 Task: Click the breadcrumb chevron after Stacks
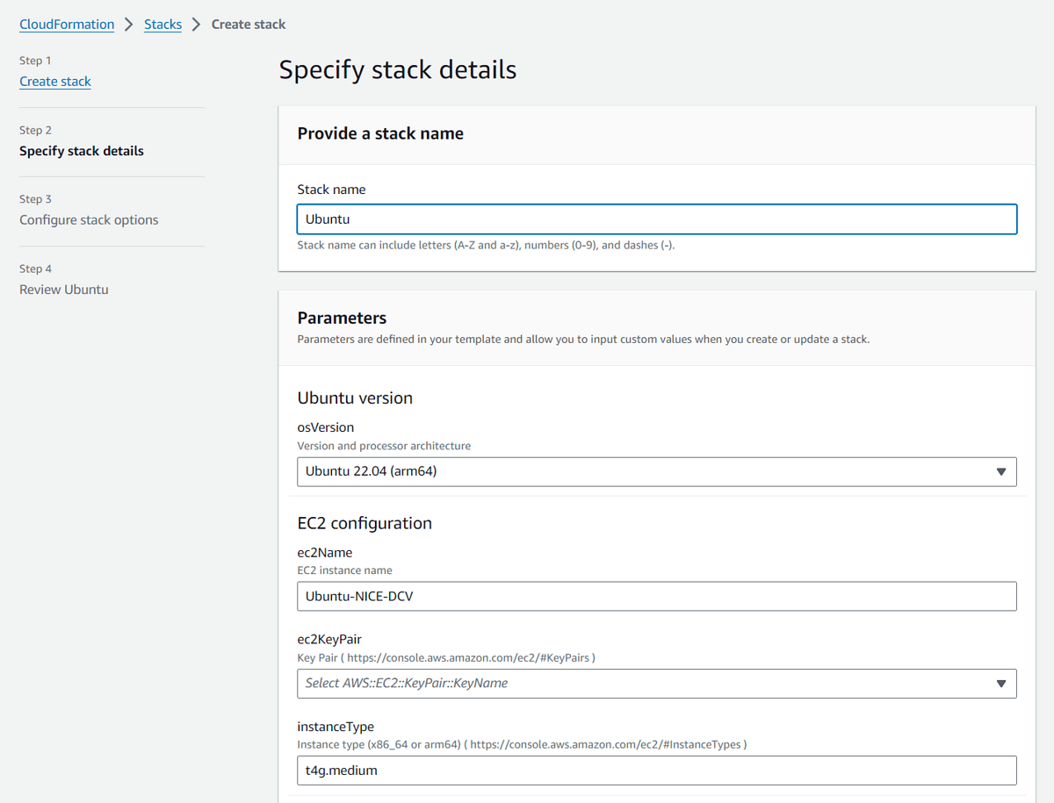click(x=197, y=25)
